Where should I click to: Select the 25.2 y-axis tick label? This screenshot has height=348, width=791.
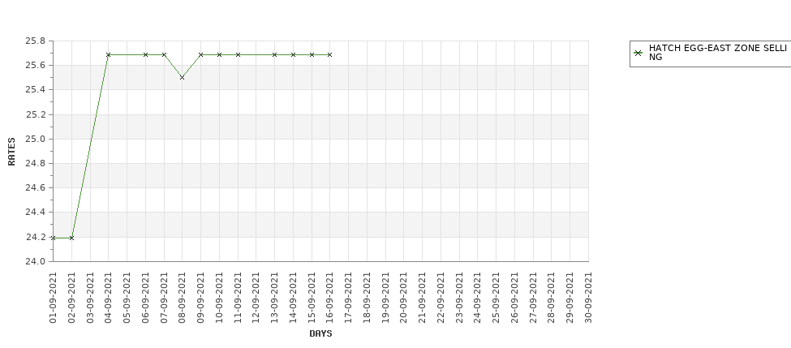pos(35,114)
